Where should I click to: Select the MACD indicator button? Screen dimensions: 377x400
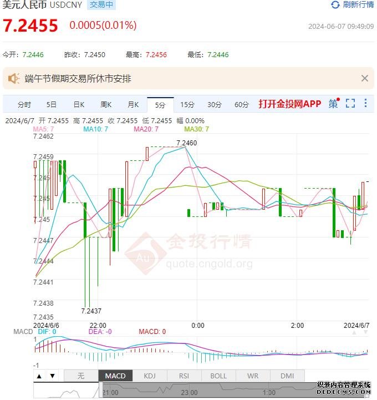pyautogui.click(x=115, y=376)
